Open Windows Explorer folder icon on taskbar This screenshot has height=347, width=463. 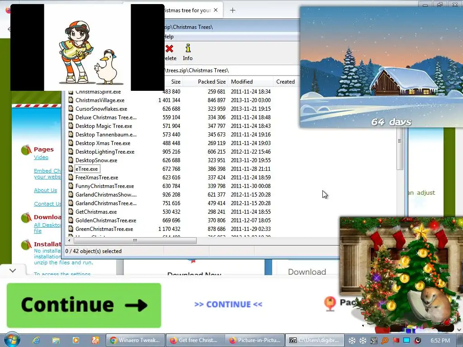point(56,340)
